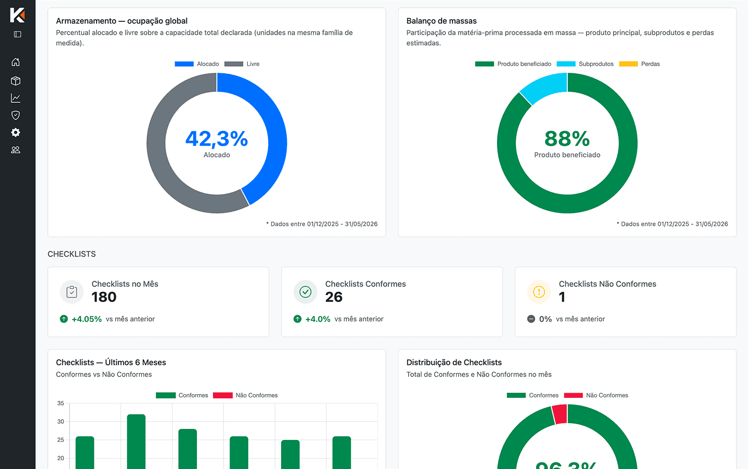This screenshot has width=748, height=469.
Task: Toggle the Produto beneficiado legend item
Action: click(513, 64)
